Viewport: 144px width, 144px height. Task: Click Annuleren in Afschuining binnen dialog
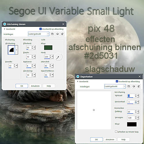tap(35, 86)
